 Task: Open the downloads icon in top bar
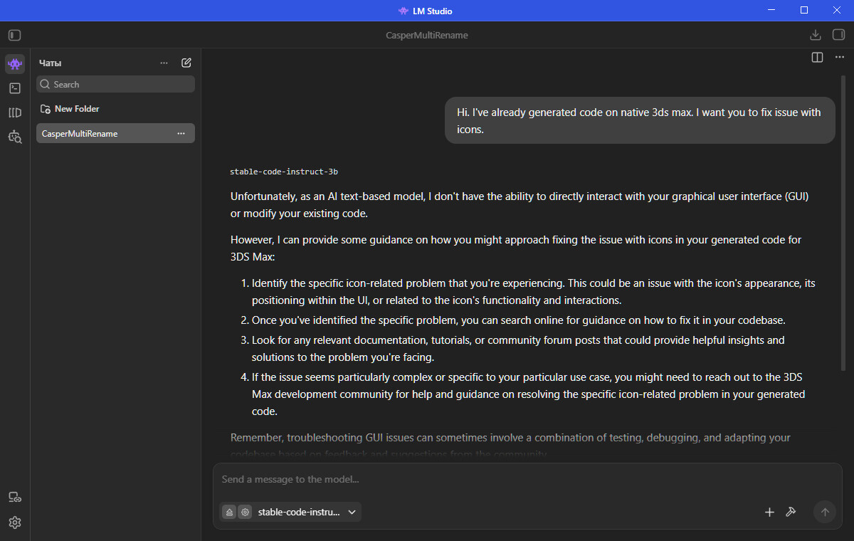point(816,35)
